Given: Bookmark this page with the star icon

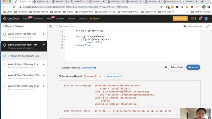Looking at the screenshot, I should 161,7.
